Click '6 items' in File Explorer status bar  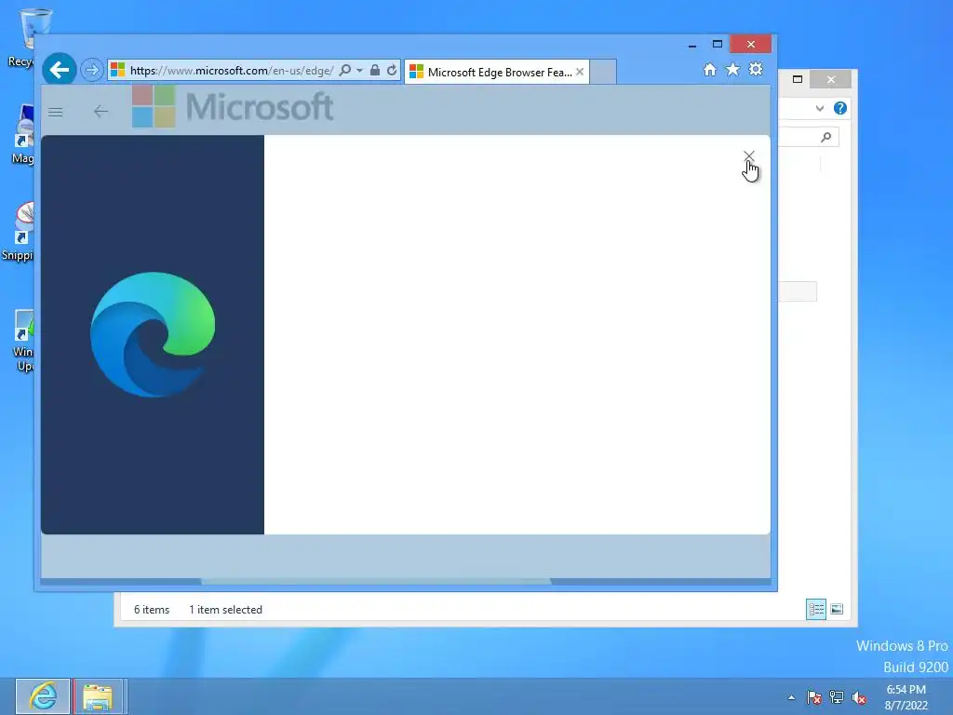click(x=152, y=610)
